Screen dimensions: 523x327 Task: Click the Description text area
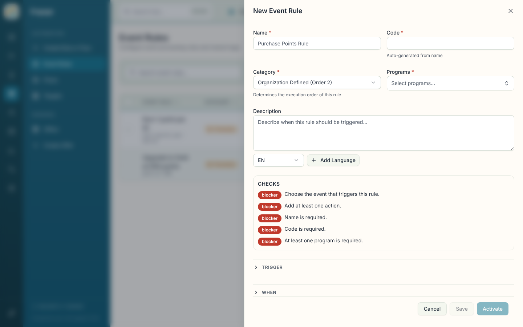[384, 133]
